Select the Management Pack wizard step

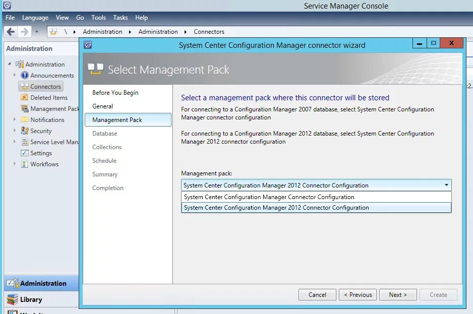tap(128, 120)
